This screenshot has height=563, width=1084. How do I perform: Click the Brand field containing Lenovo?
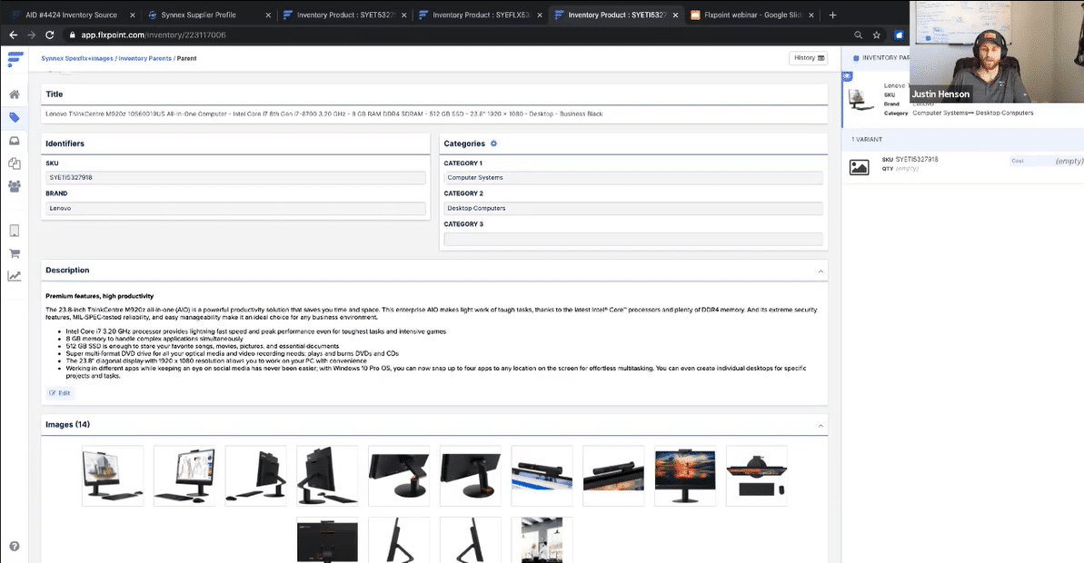(235, 208)
